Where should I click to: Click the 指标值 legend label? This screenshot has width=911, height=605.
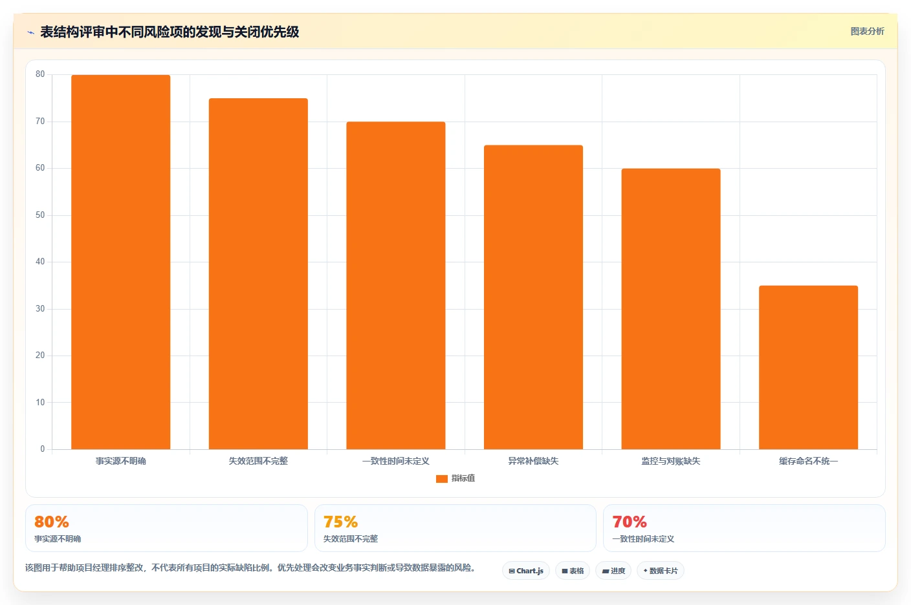[x=463, y=478]
